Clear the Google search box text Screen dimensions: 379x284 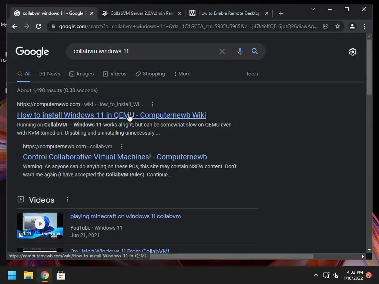(222, 51)
